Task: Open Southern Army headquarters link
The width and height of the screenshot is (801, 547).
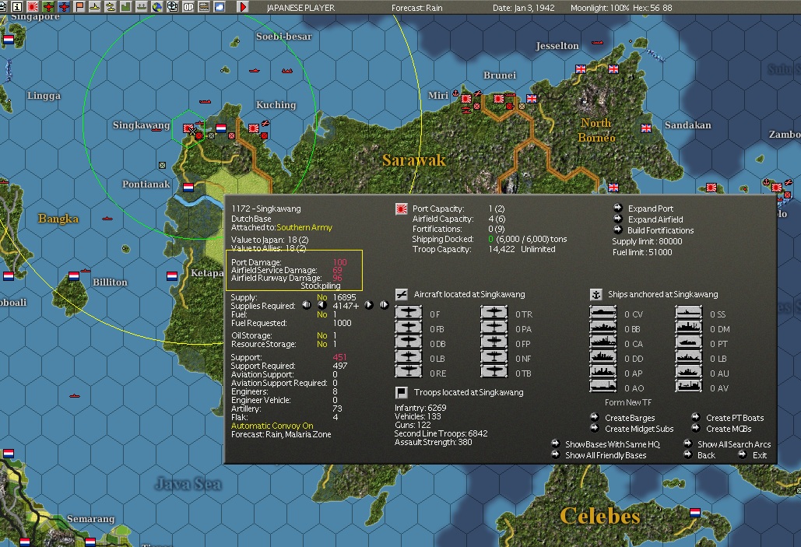Action: pyautogui.click(x=304, y=227)
